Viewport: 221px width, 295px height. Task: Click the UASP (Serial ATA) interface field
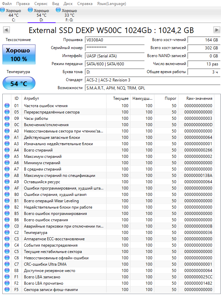tap(114, 56)
